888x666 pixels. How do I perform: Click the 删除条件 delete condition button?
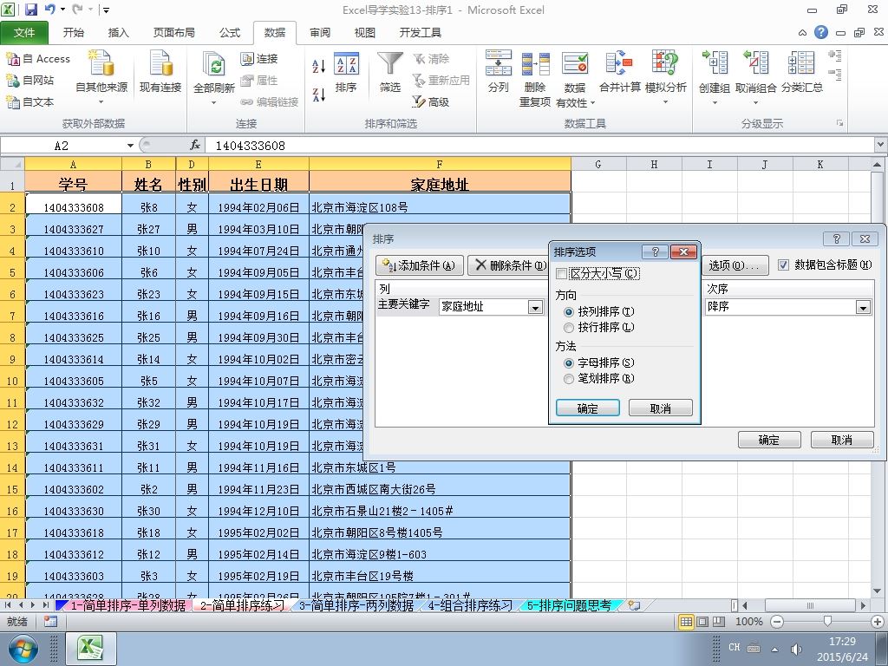tap(510, 265)
